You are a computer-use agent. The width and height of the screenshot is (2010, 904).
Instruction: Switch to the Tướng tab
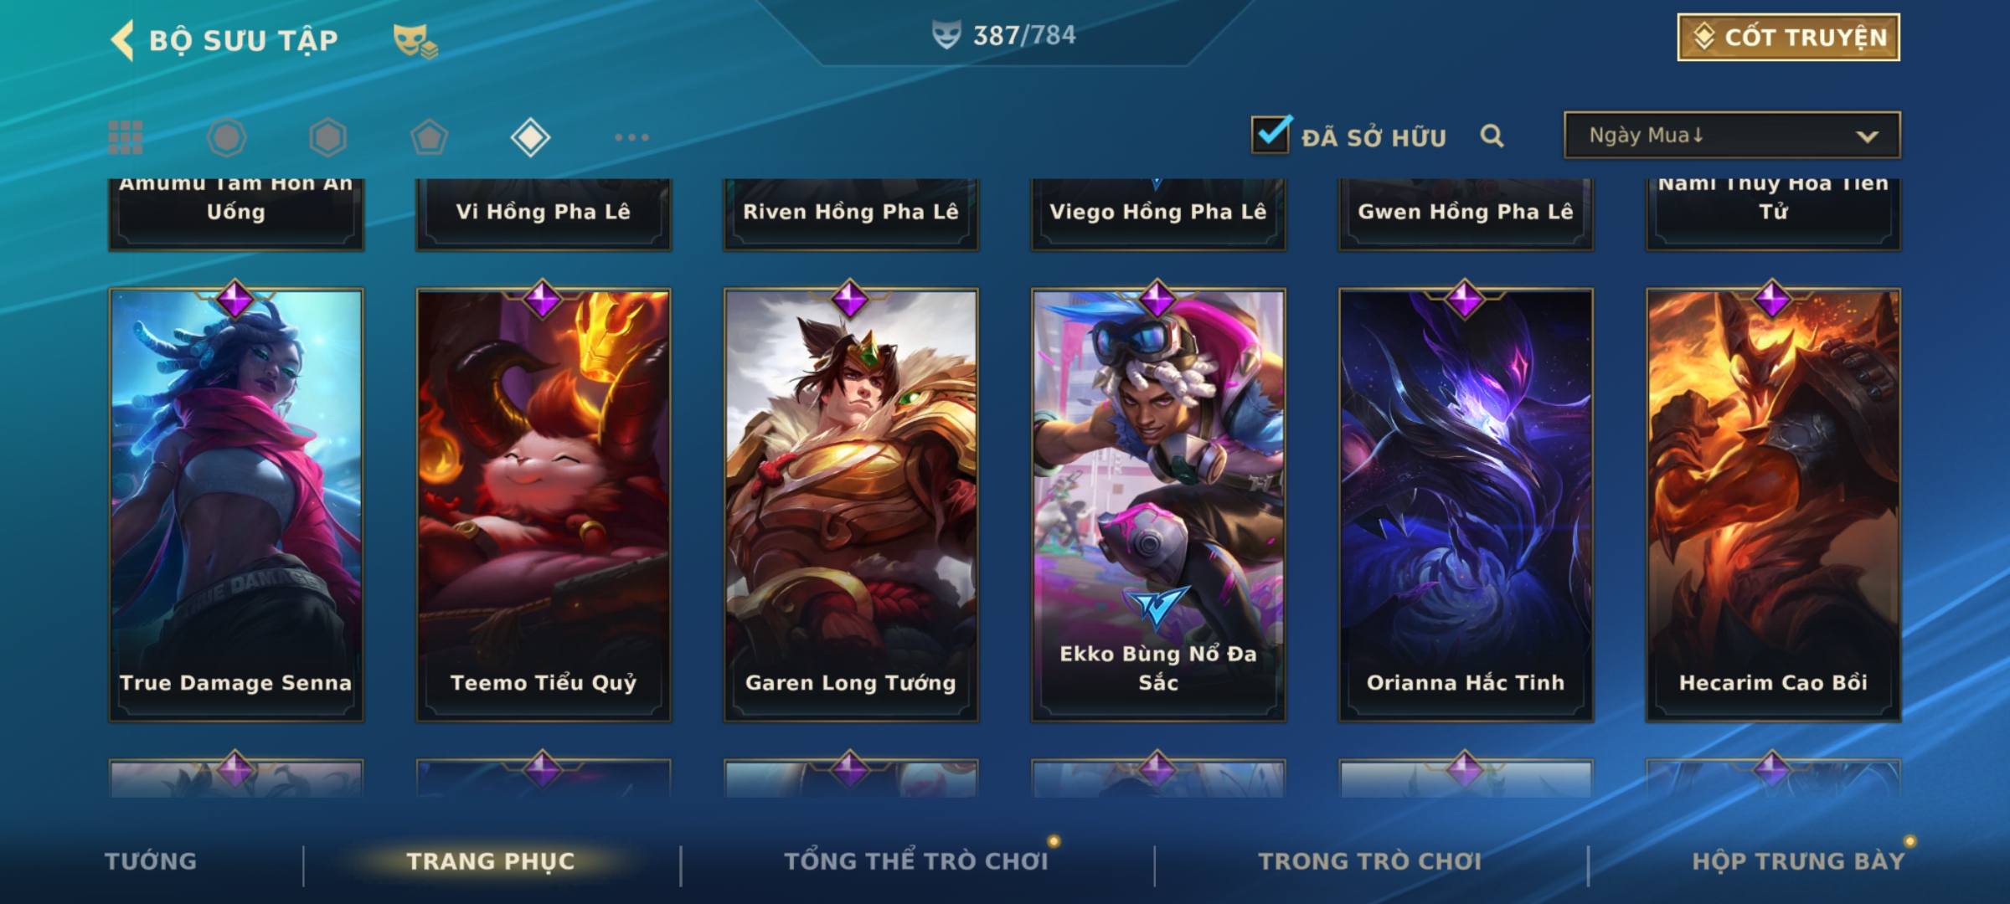[x=151, y=861]
